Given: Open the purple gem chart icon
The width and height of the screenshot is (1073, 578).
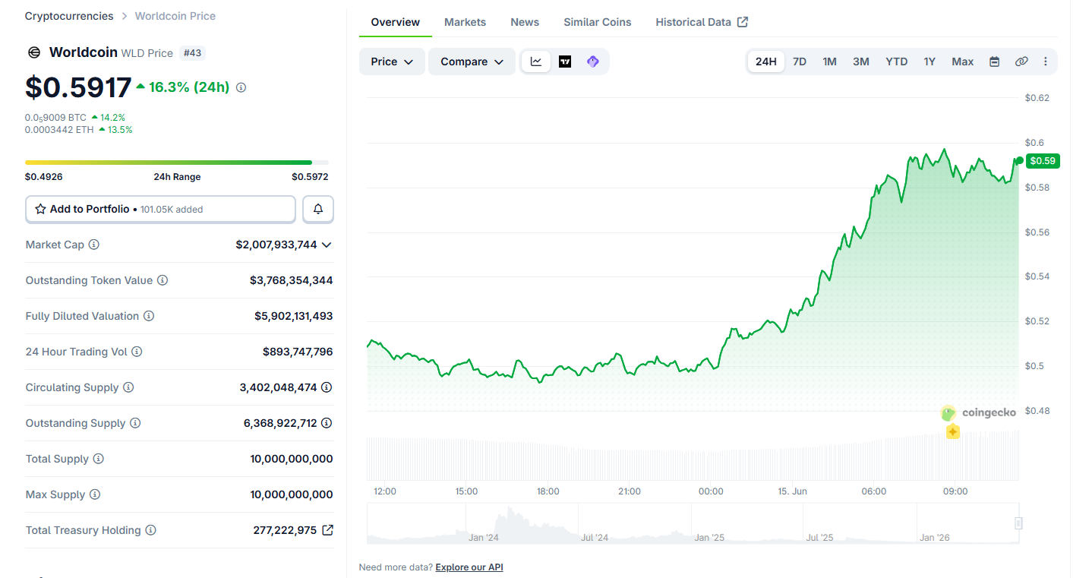Looking at the screenshot, I should coord(593,62).
